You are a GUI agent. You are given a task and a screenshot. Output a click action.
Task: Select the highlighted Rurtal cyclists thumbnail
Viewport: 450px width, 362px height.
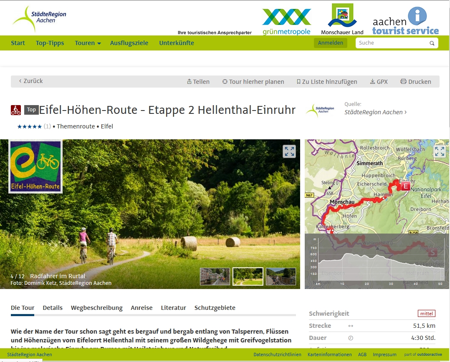click(248, 277)
